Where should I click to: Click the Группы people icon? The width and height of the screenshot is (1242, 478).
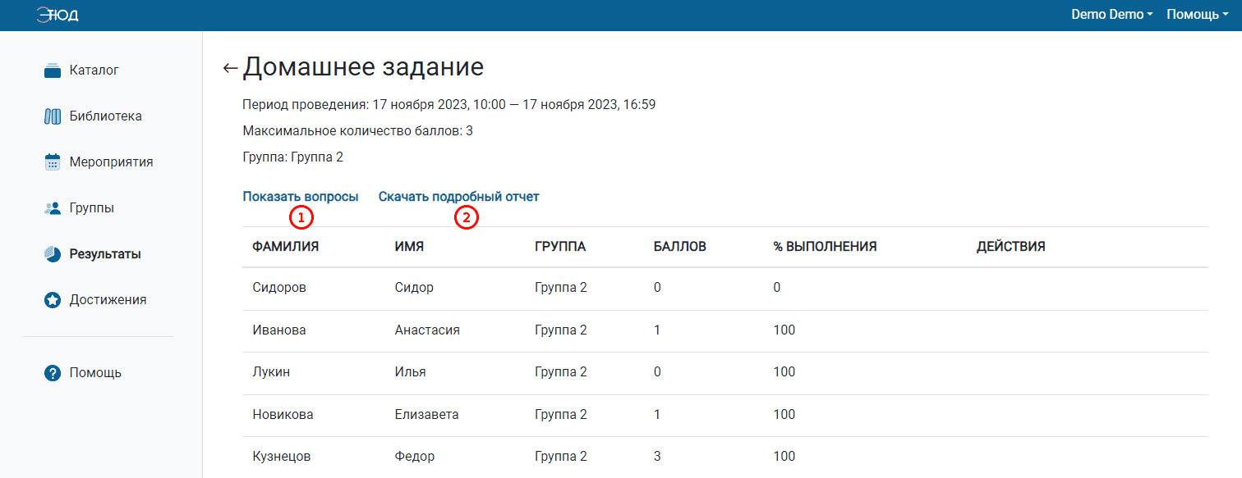coord(53,208)
